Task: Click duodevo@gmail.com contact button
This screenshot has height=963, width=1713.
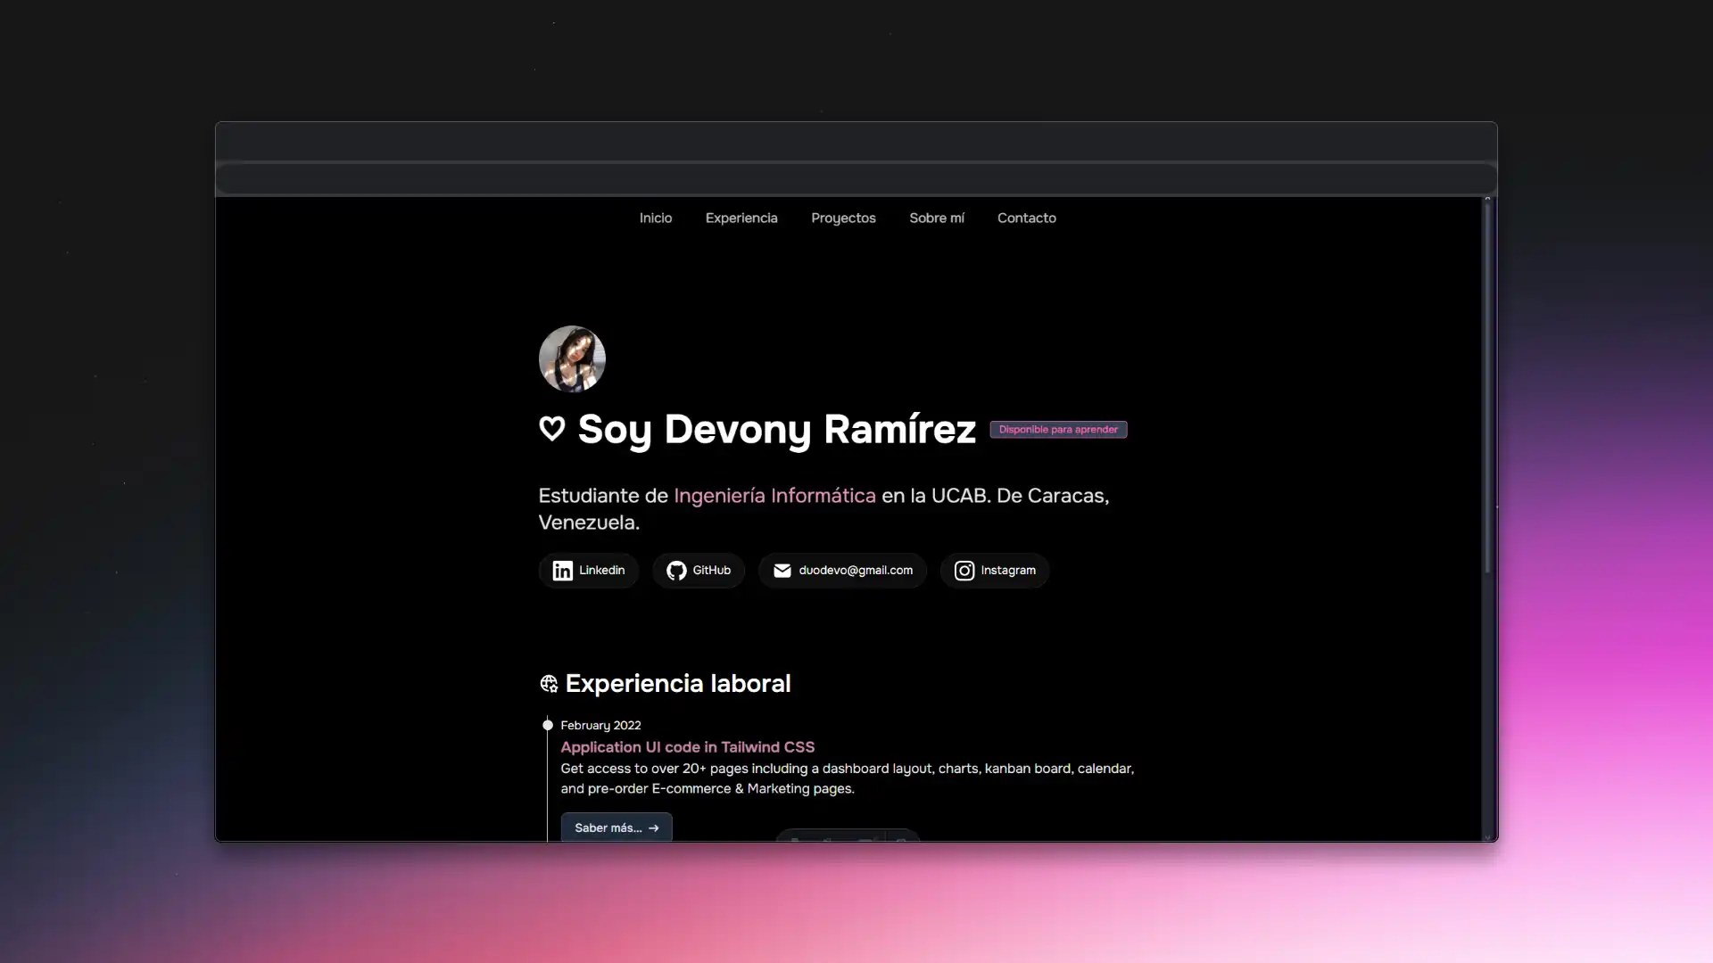Action: (x=841, y=571)
